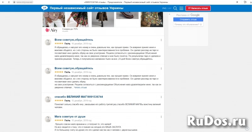The width and height of the screenshot is (252, 132).
Task: Click the avatar of the first review
Action: pos(48,43)
